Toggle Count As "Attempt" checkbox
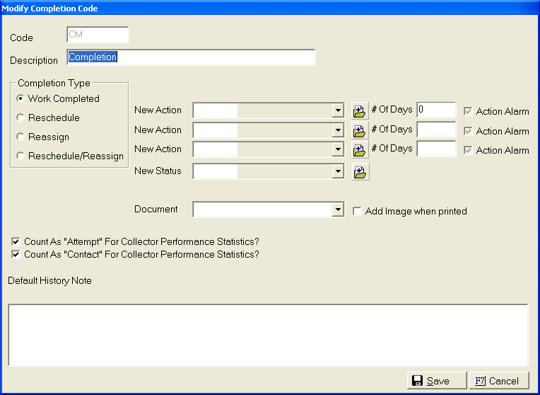This screenshot has width=540, height=395. [16, 241]
